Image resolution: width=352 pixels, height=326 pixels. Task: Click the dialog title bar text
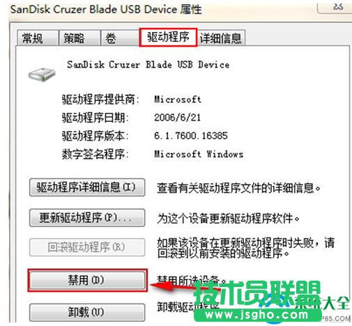106,10
